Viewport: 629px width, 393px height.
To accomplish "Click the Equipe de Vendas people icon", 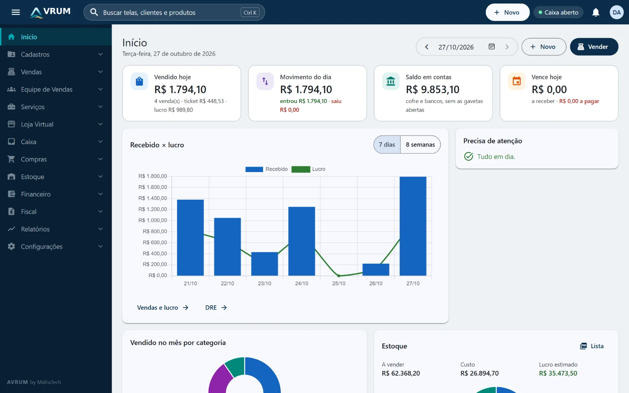I will click(x=11, y=89).
